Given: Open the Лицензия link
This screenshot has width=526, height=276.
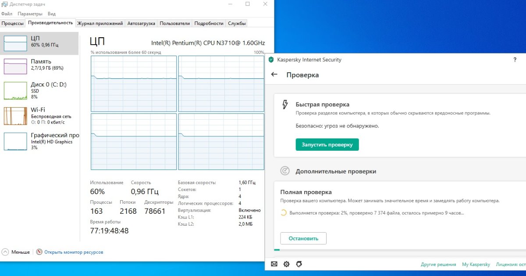Looking at the screenshot, I should [x=511, y=265].
